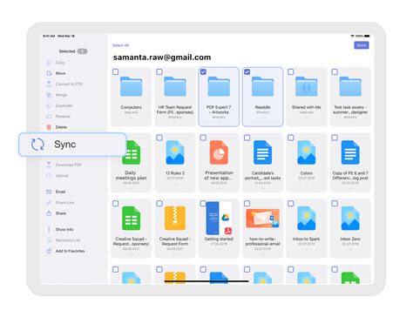
Task: Open the Test task assets folder
Action: pos(350,86)
